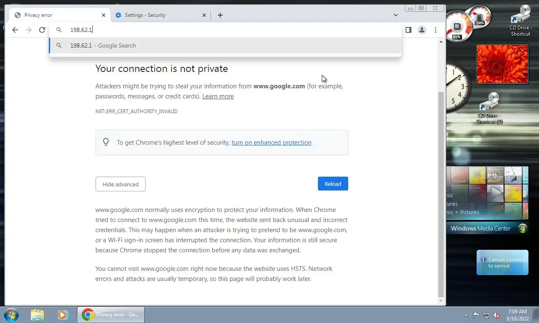The image size is (539, 323).
Task: Open the Learn more link
Action: click(x=218, y=96)
